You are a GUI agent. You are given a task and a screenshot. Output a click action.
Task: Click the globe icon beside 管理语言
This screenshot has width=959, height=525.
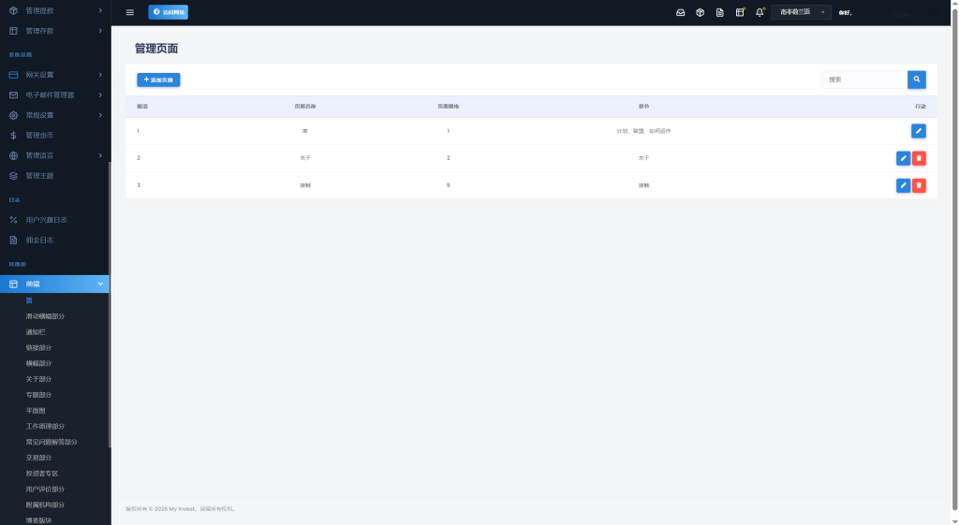pyautogui.click(x=13, y=156)
